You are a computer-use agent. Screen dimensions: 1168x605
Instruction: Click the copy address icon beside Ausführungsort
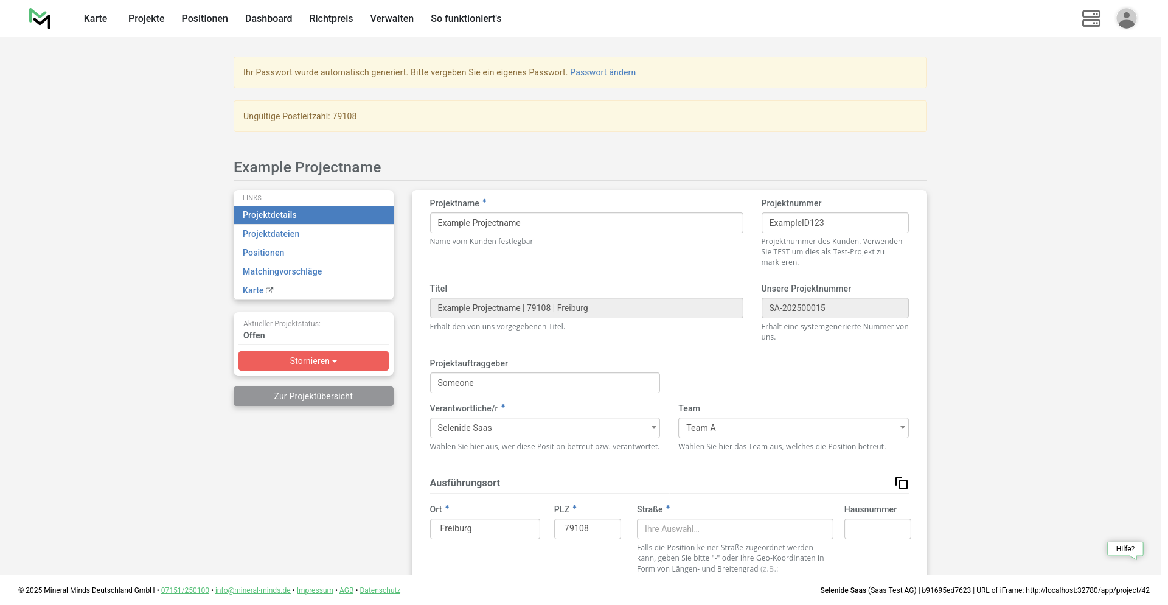[901, 483]
